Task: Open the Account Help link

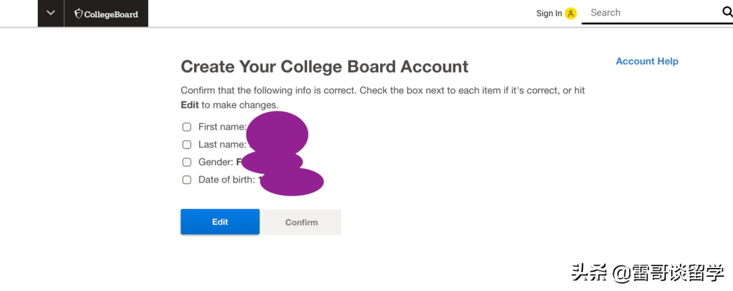Action: click(646, 61)
